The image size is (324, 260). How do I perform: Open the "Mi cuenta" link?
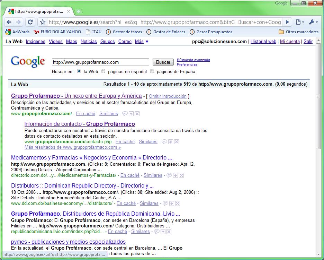[290, 42]
